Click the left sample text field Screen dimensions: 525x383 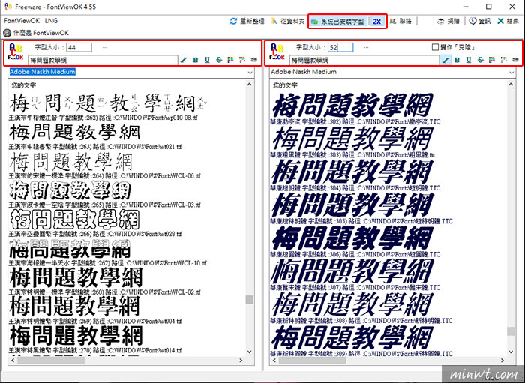pyautogui.click(x=103, y=61)
